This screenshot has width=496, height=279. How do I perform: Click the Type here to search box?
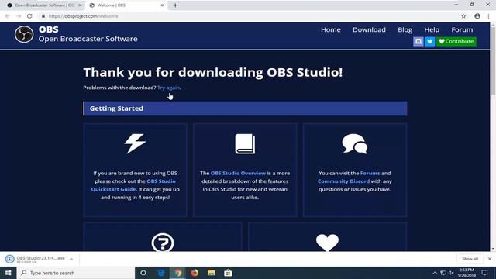pyautogui.click(x=76, y=273)
